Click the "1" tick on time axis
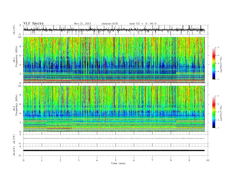234x180 pixels. point(42,160)
